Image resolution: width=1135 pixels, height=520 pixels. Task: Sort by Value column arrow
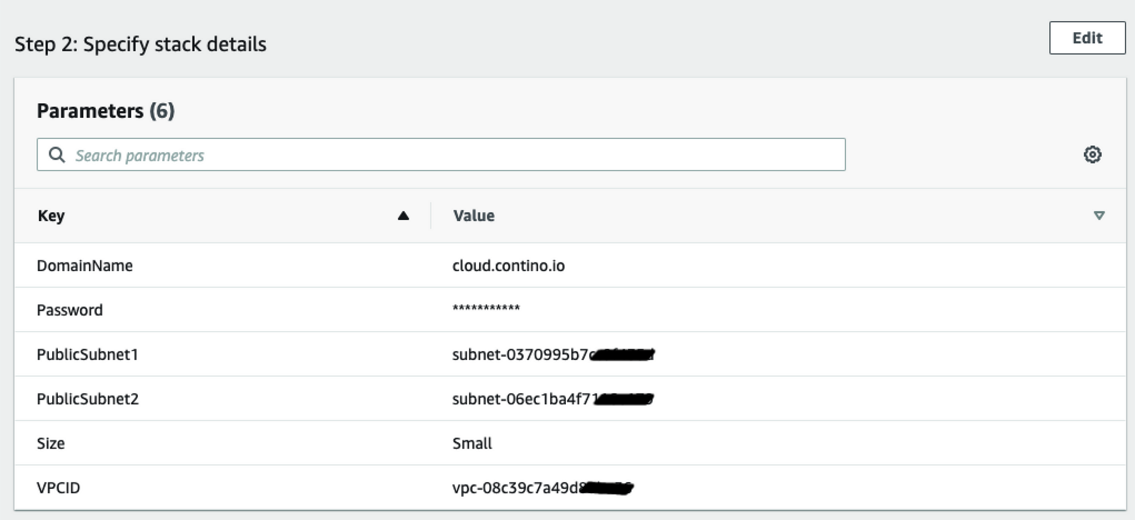point(1099,215)
